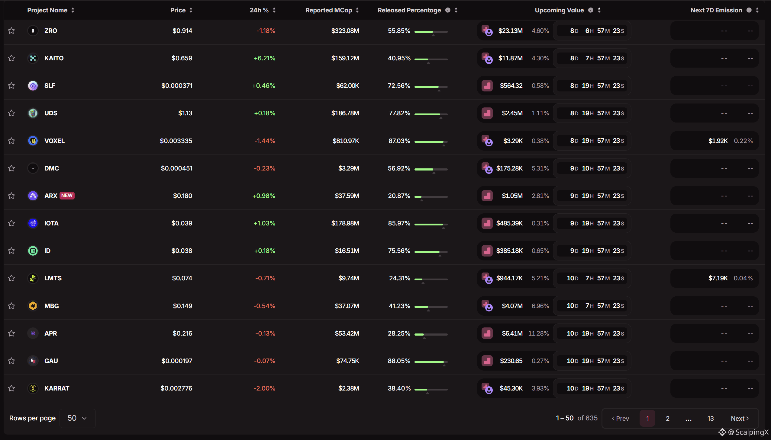This screenshot has width=771, height=440.
Task: Star the SLF project row
Action: [11, 85]
